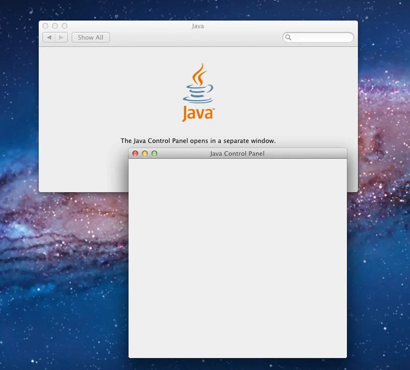Click the magnifying glass search icon
The width and height of the screenshot is (410, 370).
(x=288, y=37)
